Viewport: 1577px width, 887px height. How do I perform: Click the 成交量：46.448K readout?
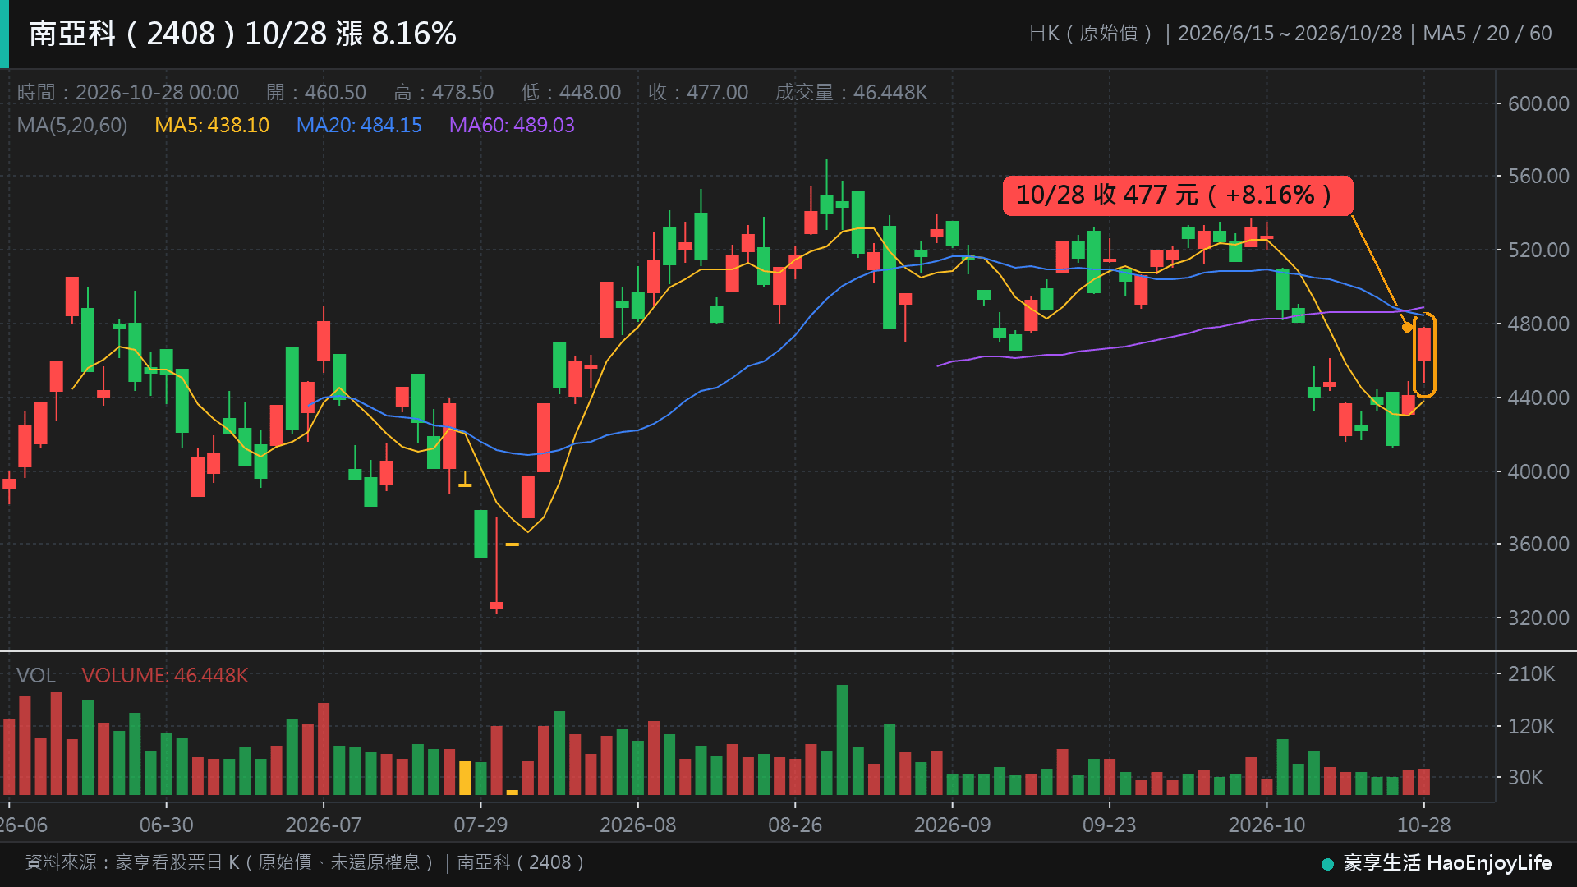coord(852,92)
